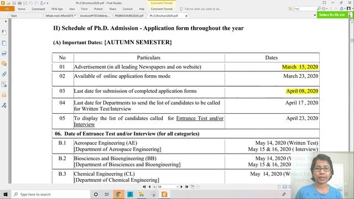Image resolution: width=354 pixels, height=199 pixels.
Task: Click the Cortana circle icon on taskbar
Action: [96, 194]
